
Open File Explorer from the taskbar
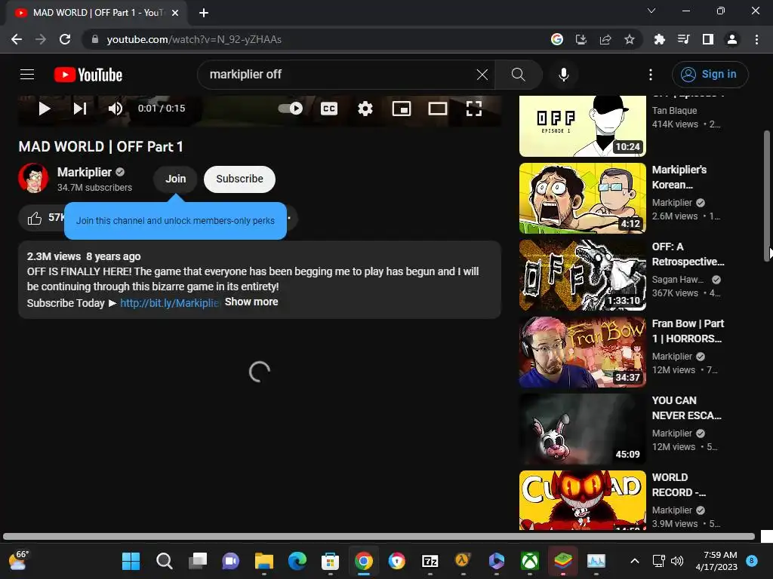pyautogui.click(x=263, y=561)
